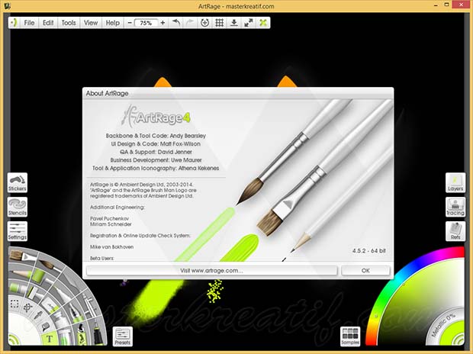
Task: Open the Presets panel
Action: pyautogui.click(x=123, y=336)
